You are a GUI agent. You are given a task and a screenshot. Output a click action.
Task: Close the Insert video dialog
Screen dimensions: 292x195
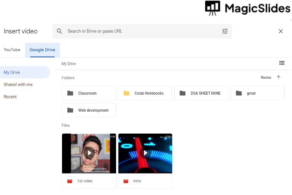281,31
